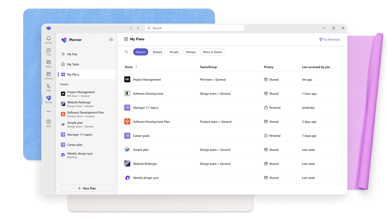
Task: Click the back navigation arrow
Action: 131,28
